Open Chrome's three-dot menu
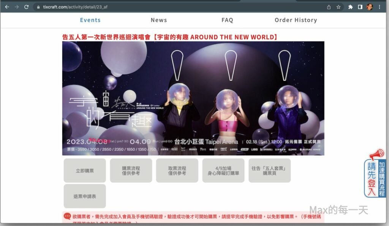Viewport: 389px width, 226px height. (380, 7)
